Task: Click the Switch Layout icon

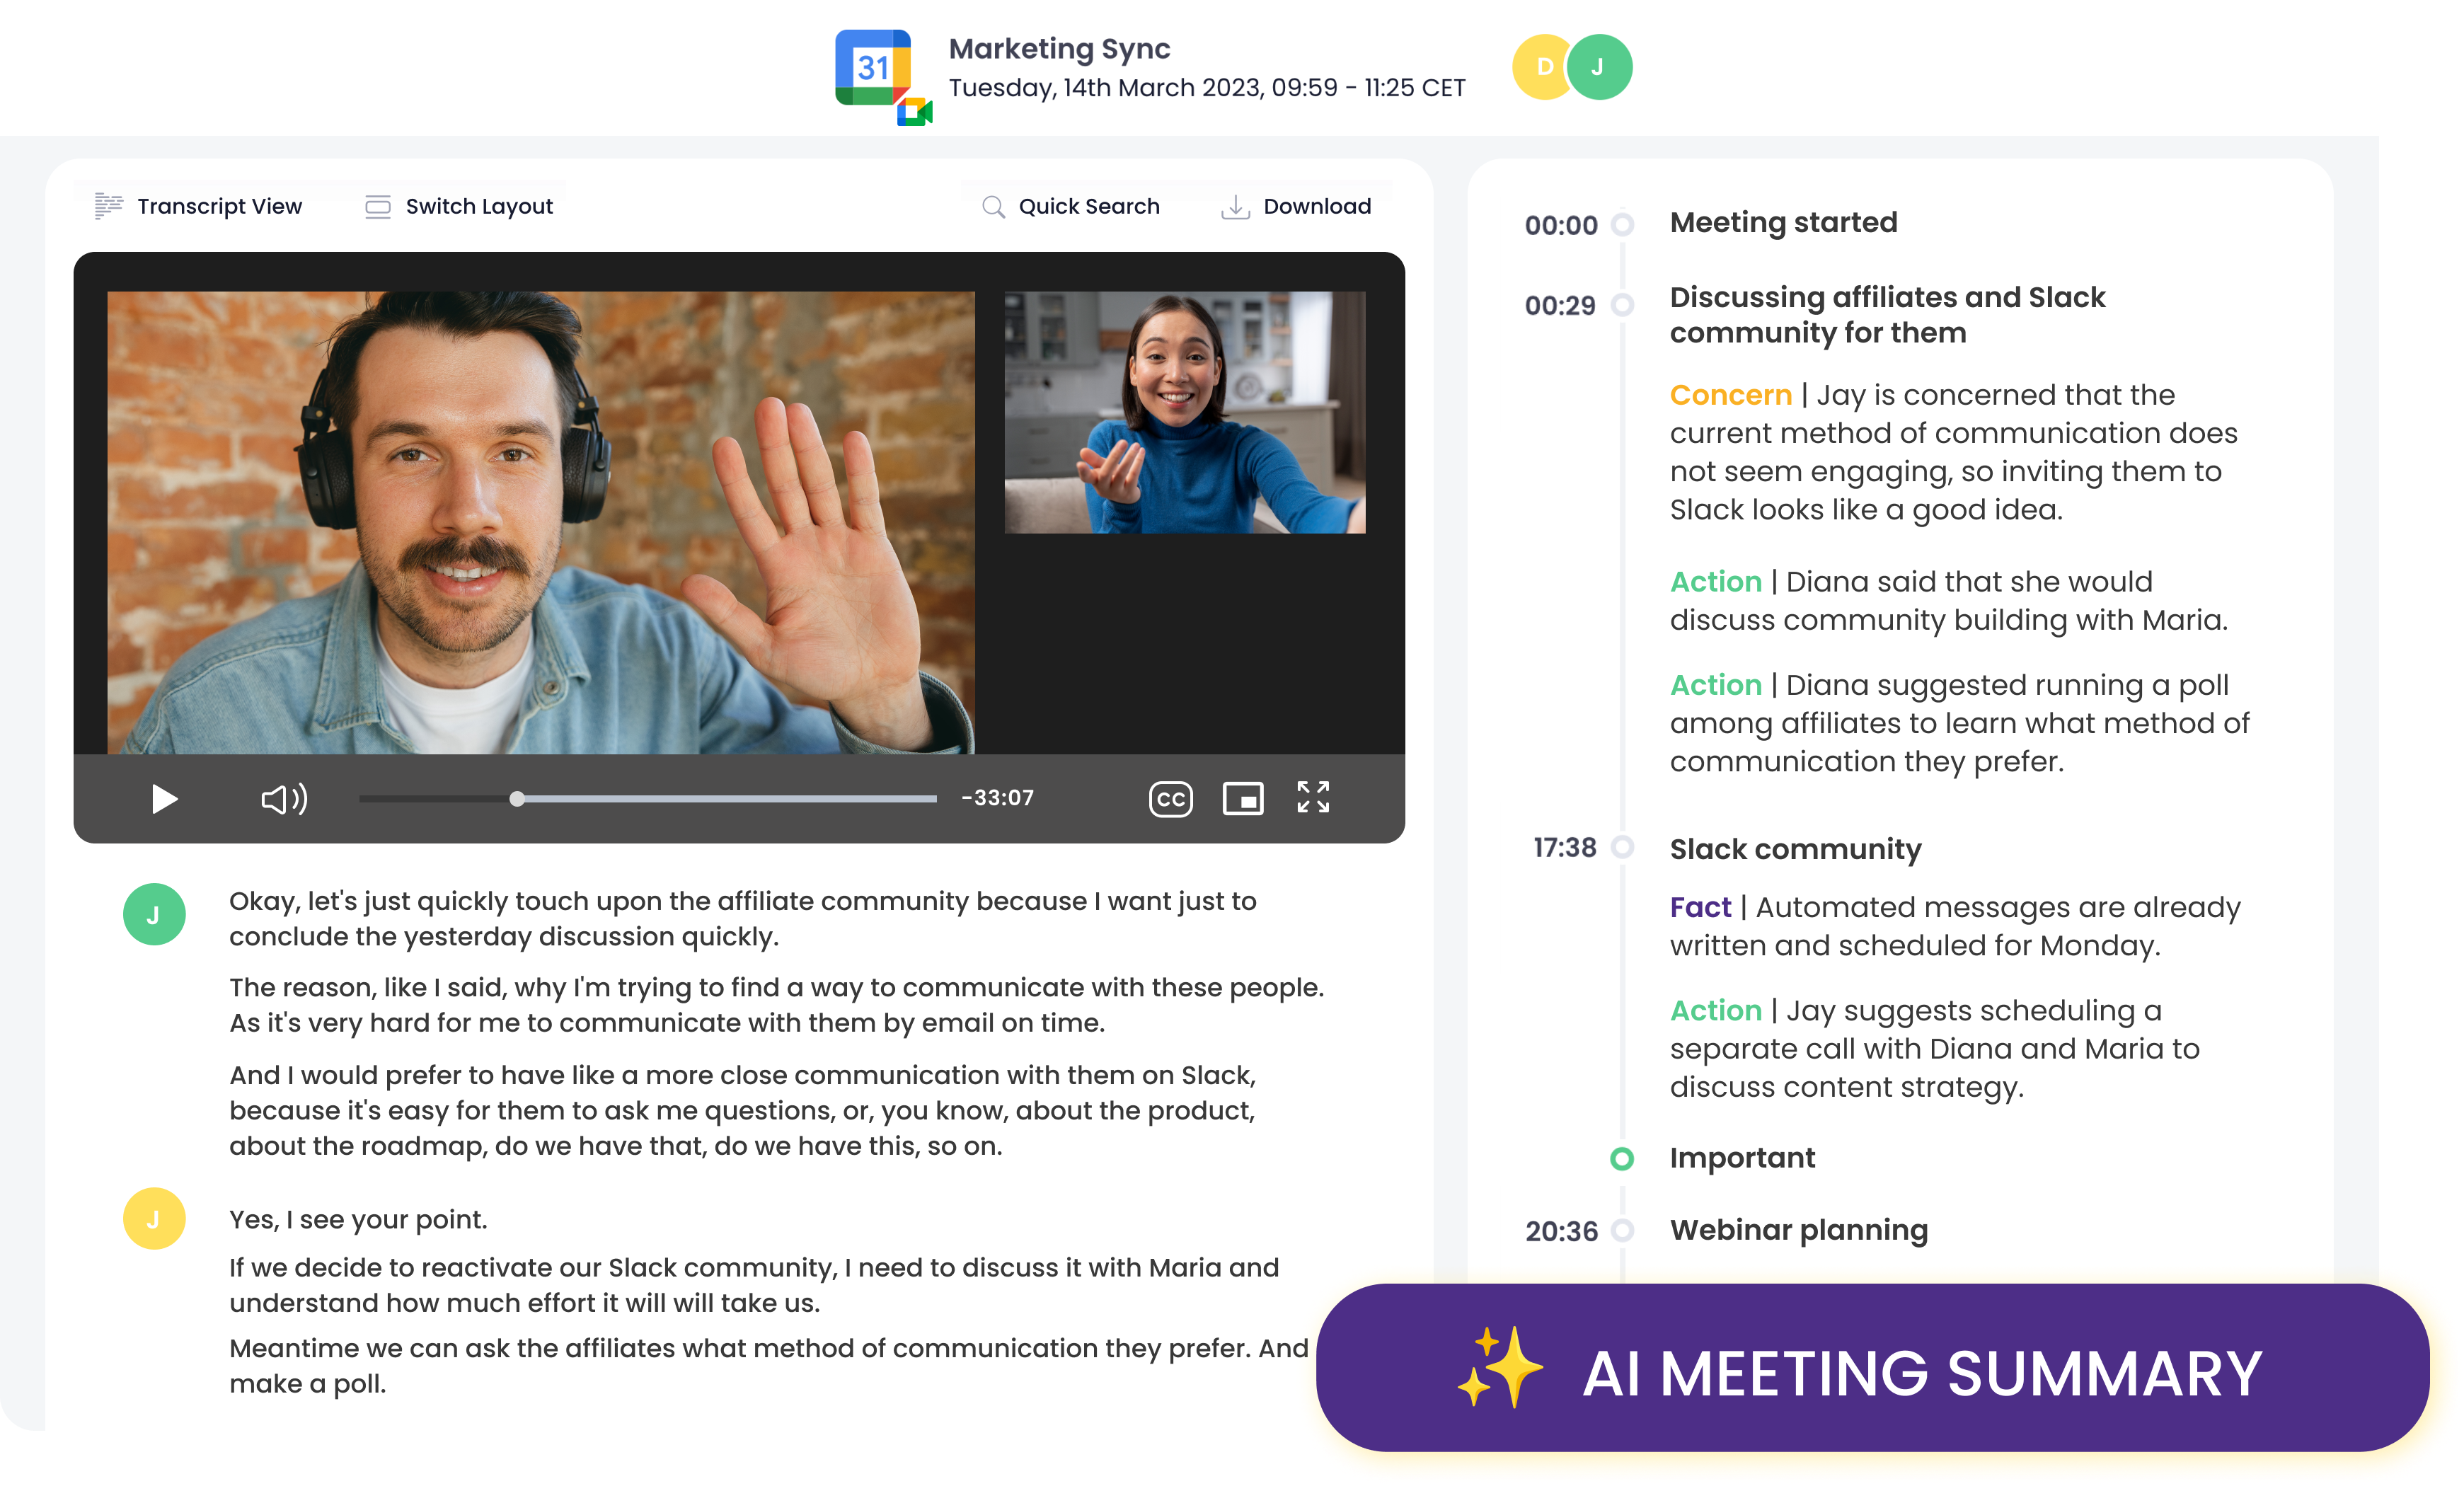Action: 377,206
